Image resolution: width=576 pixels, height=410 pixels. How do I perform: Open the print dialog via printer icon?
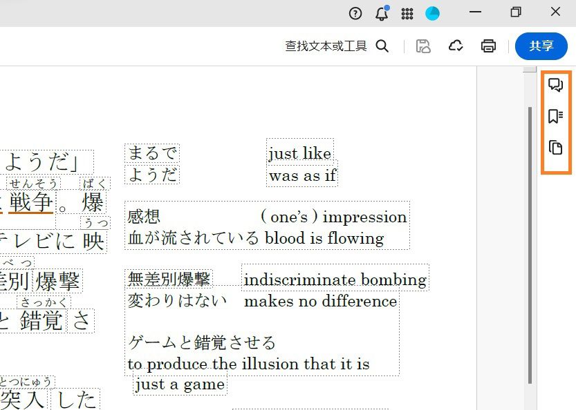point(488,46)
